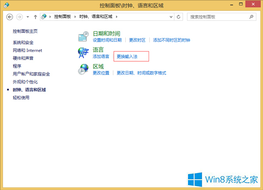The image size is (263, 190).
Task: Minimize the Control Panel window
Action: (232, 5)
